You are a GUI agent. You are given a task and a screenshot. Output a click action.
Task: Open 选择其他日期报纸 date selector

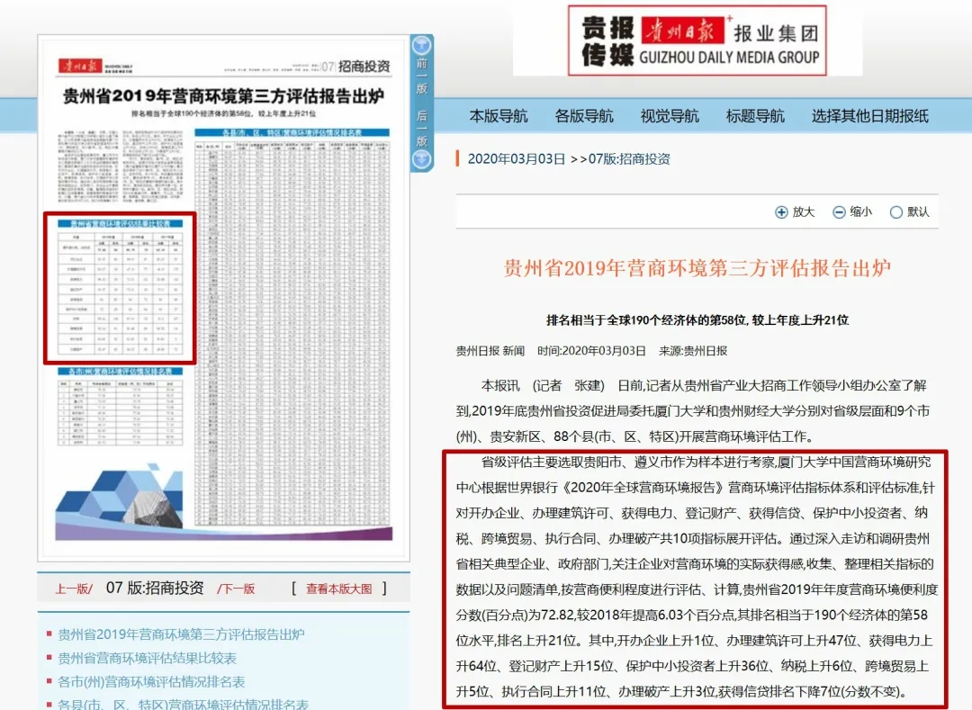click(869, 116)
